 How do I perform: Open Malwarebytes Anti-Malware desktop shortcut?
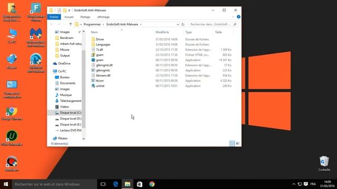point(36,37)
